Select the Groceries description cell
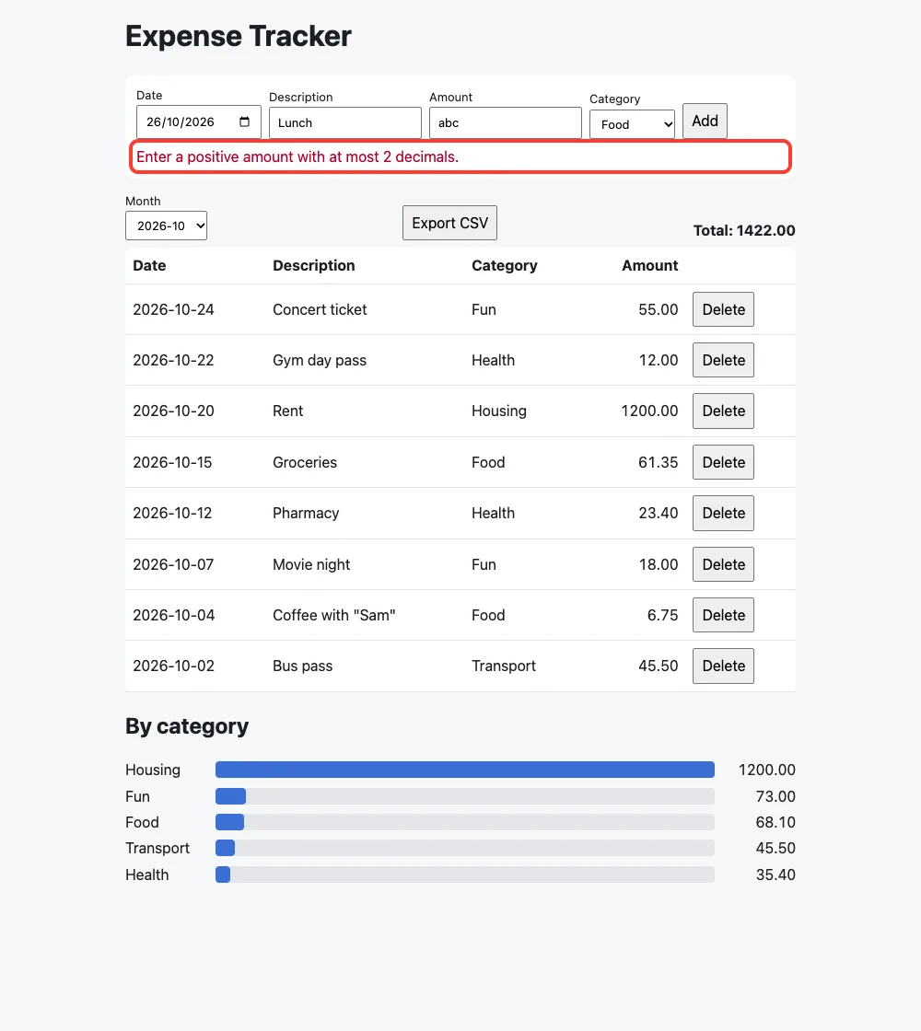 (x=305, y=462)
